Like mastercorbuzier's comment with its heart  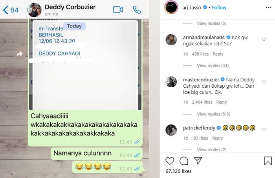tap(264, 82)
